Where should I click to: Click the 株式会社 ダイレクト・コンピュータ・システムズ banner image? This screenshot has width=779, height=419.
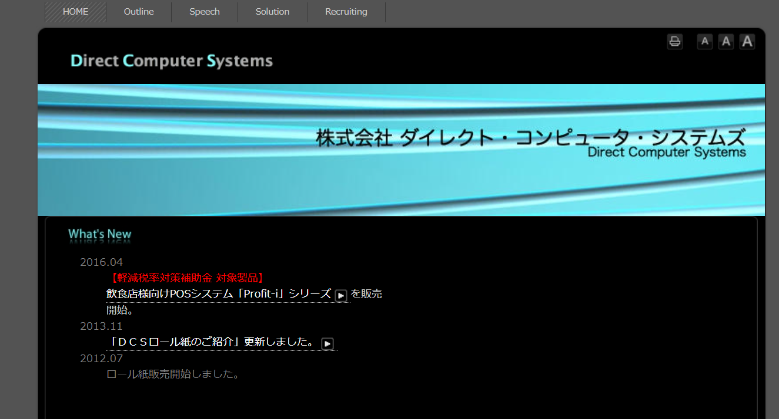pos(402,150)
